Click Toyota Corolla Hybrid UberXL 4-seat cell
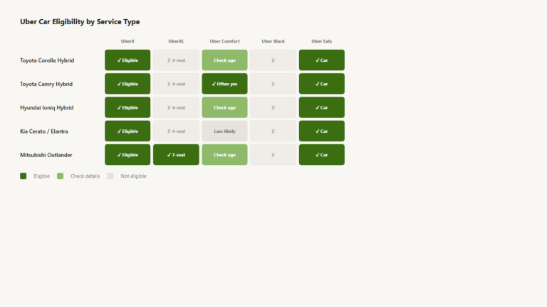 click(x=176, y=60)
